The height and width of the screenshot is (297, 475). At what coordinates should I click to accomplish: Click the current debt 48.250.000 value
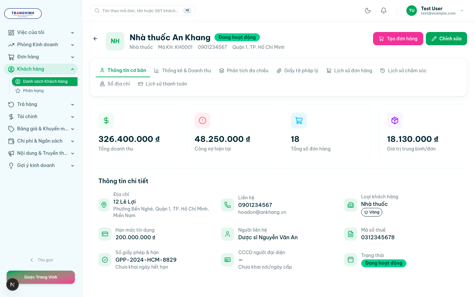point(222,139)
